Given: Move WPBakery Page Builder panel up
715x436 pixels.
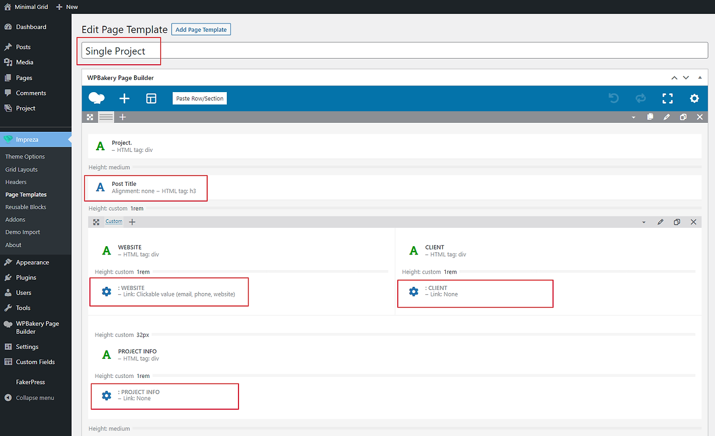Looking at the screenshot, I should (674, 78).
